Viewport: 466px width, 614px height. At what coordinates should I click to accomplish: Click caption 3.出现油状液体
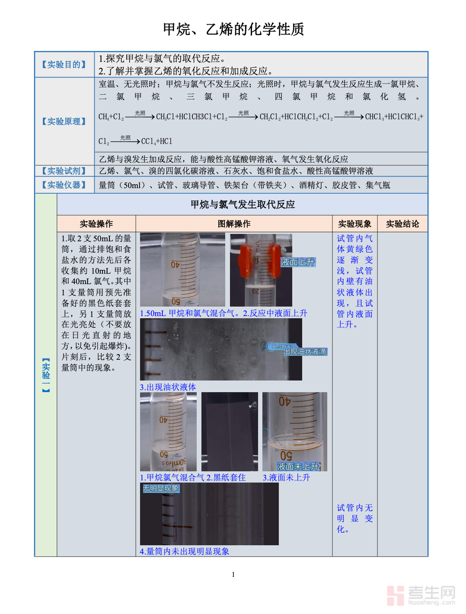pos(168,387)
